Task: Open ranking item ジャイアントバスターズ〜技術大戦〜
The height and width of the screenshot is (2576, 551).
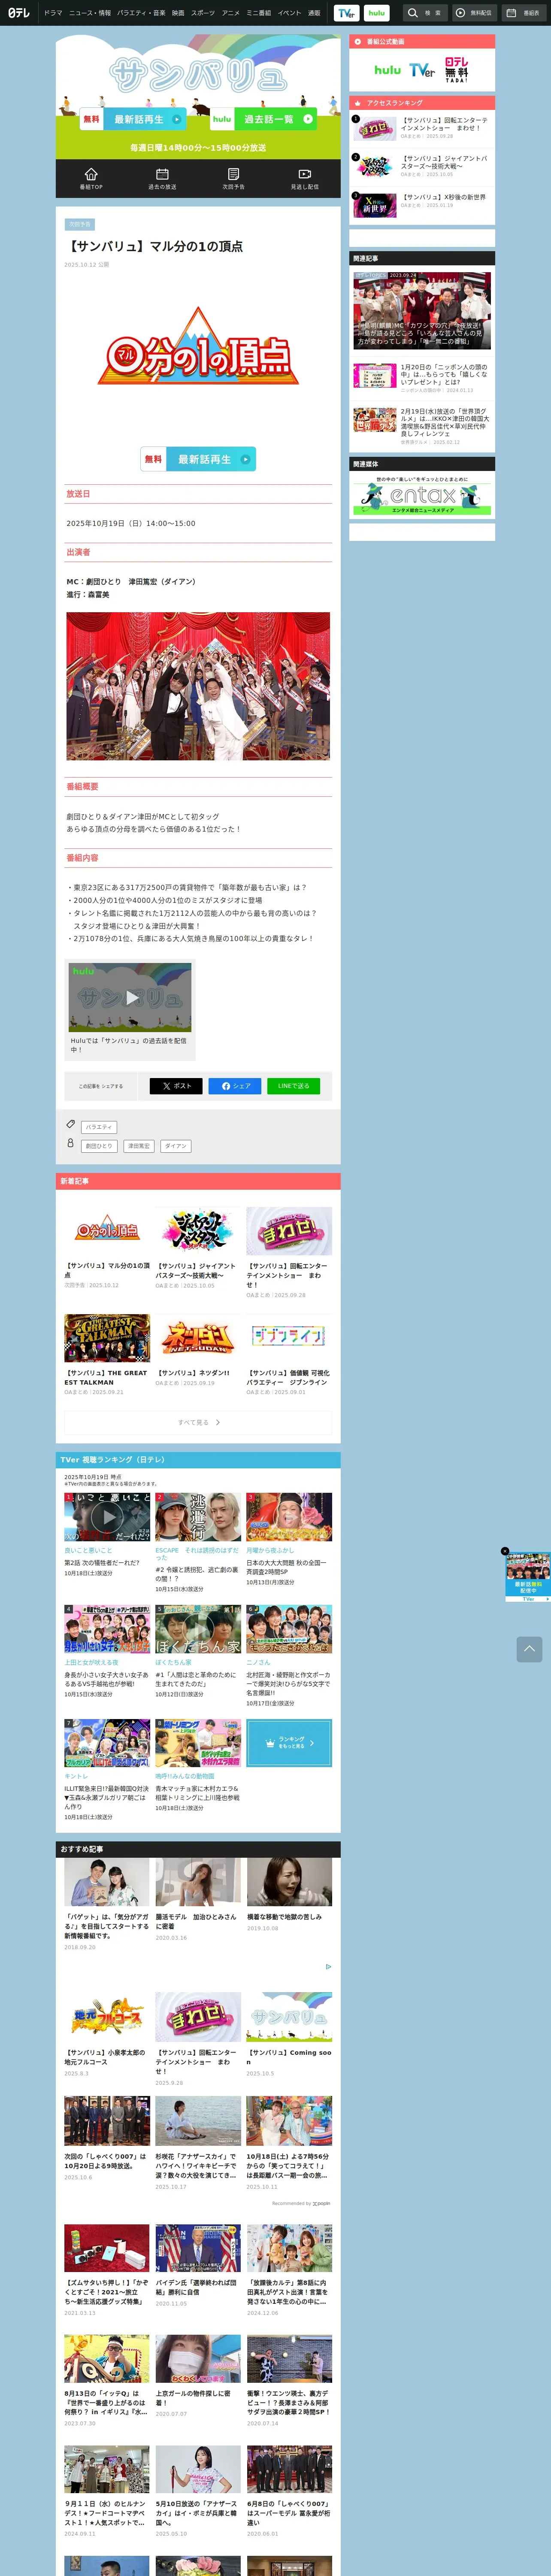Action: (x=422, y=166)
